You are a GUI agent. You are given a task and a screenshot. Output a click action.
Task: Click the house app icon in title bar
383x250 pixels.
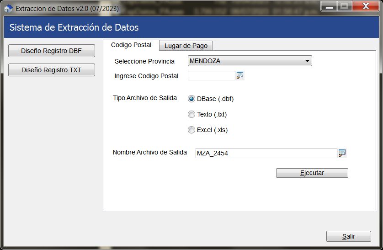point(8,9)
